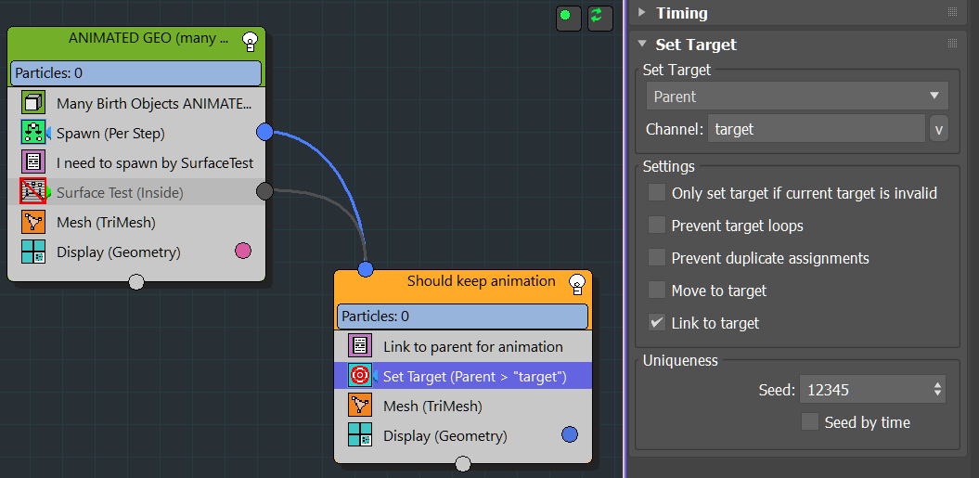This screenshot has width=979, height=478.
Task: Expand the Timing rollout
Action: (641, 13)
